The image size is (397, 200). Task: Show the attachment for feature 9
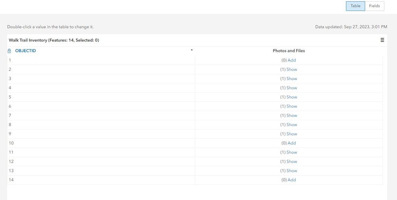tap(292, 134)
